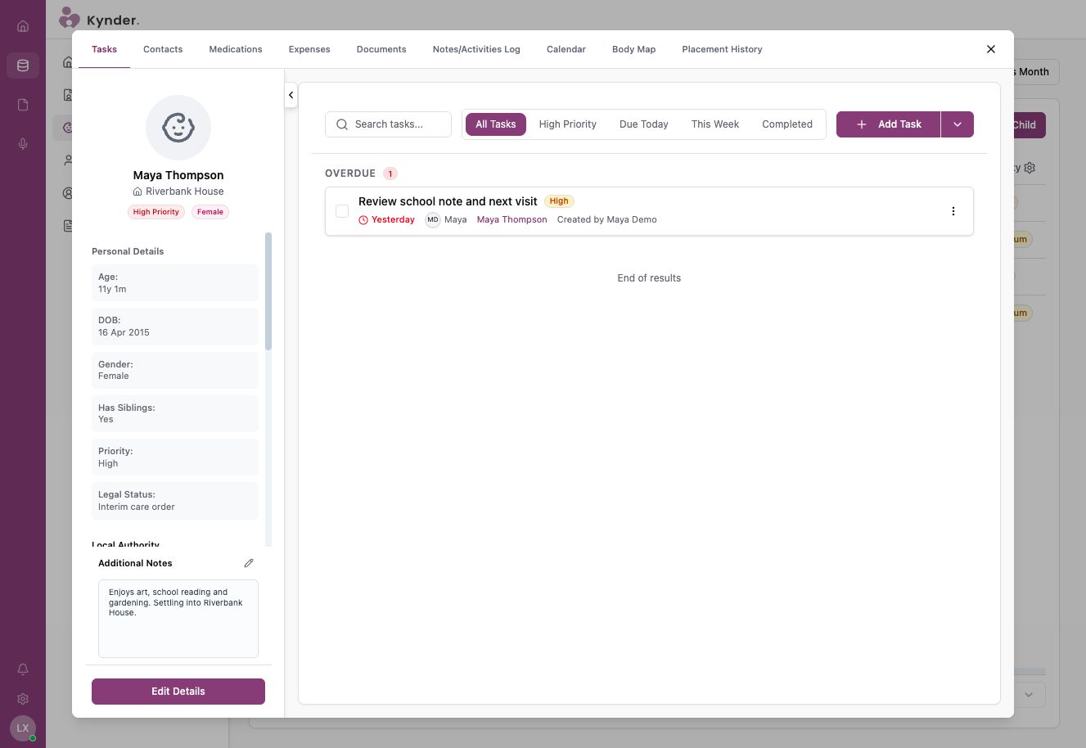Click the DOB value 16 Apr 2015

click(124, 332)
